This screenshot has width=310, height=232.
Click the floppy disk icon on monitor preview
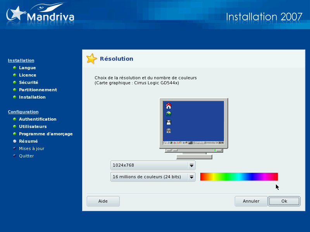[x=169, y=122]
